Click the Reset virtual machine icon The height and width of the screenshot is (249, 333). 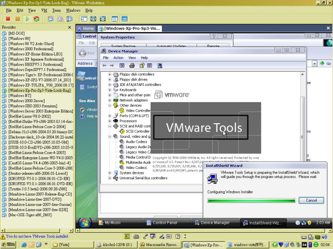coord(37,19)
